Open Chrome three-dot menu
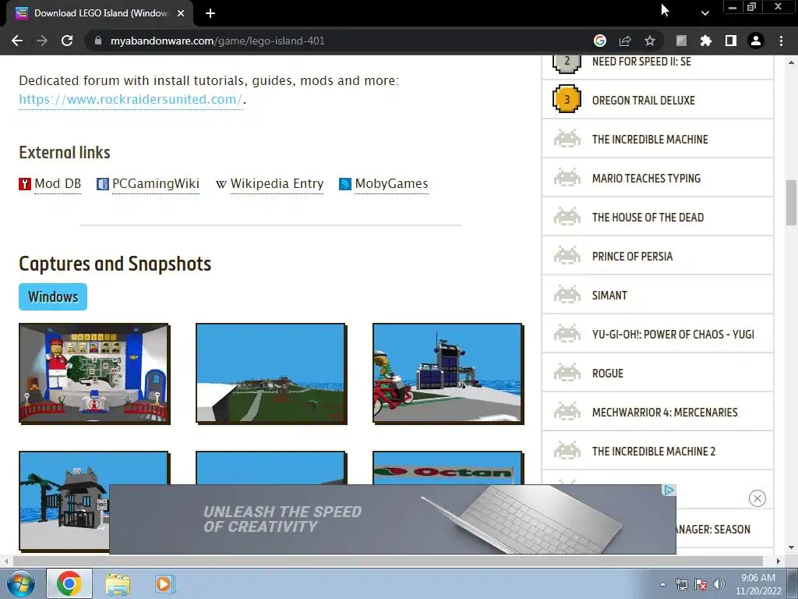Image resolution: width=798 pixels, height=599 pixels. click(781, 41)
